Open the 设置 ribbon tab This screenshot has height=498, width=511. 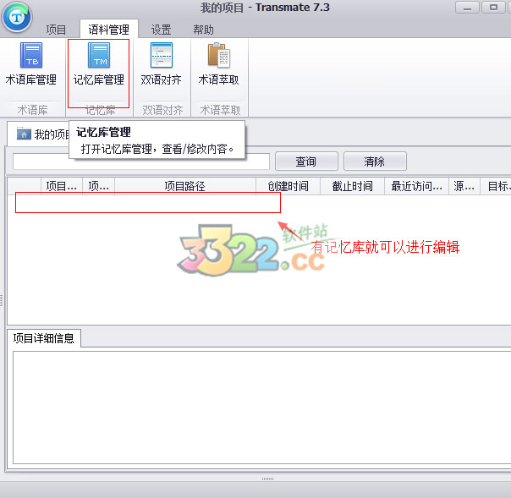click(161, 30)
